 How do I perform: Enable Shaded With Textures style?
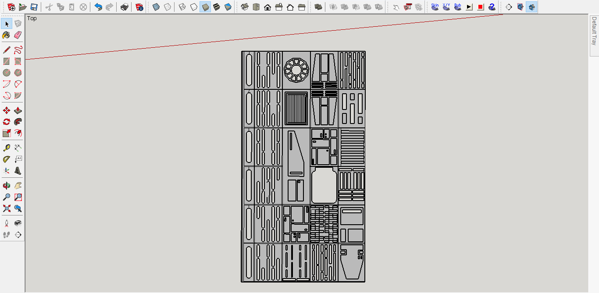tap(217, 7)
